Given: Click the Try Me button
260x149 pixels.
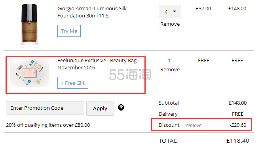Looking at the screenshot, I should [69, 31].
